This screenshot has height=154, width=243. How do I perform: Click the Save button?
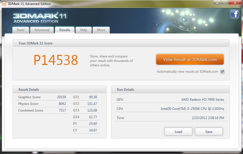(209, 132)
